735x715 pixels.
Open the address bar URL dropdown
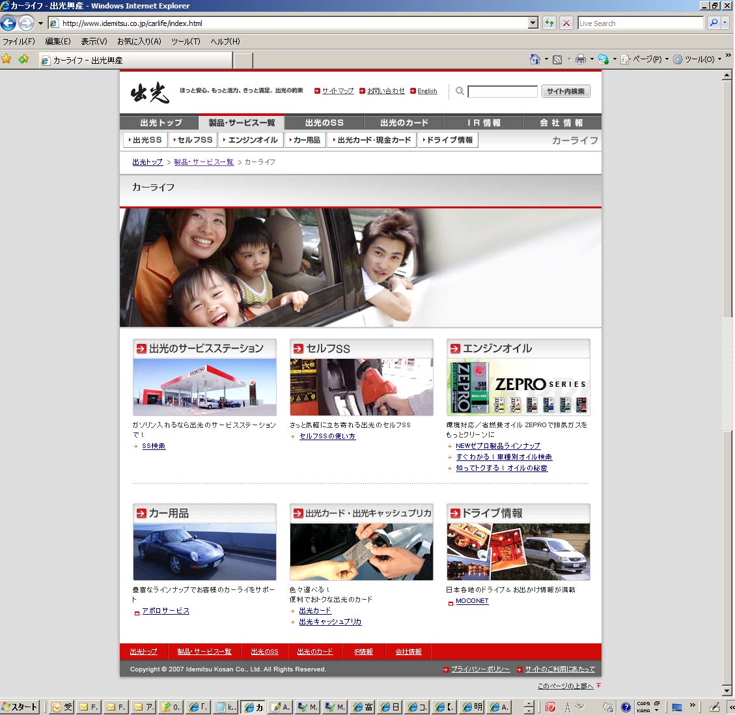(x=533, y=23)
